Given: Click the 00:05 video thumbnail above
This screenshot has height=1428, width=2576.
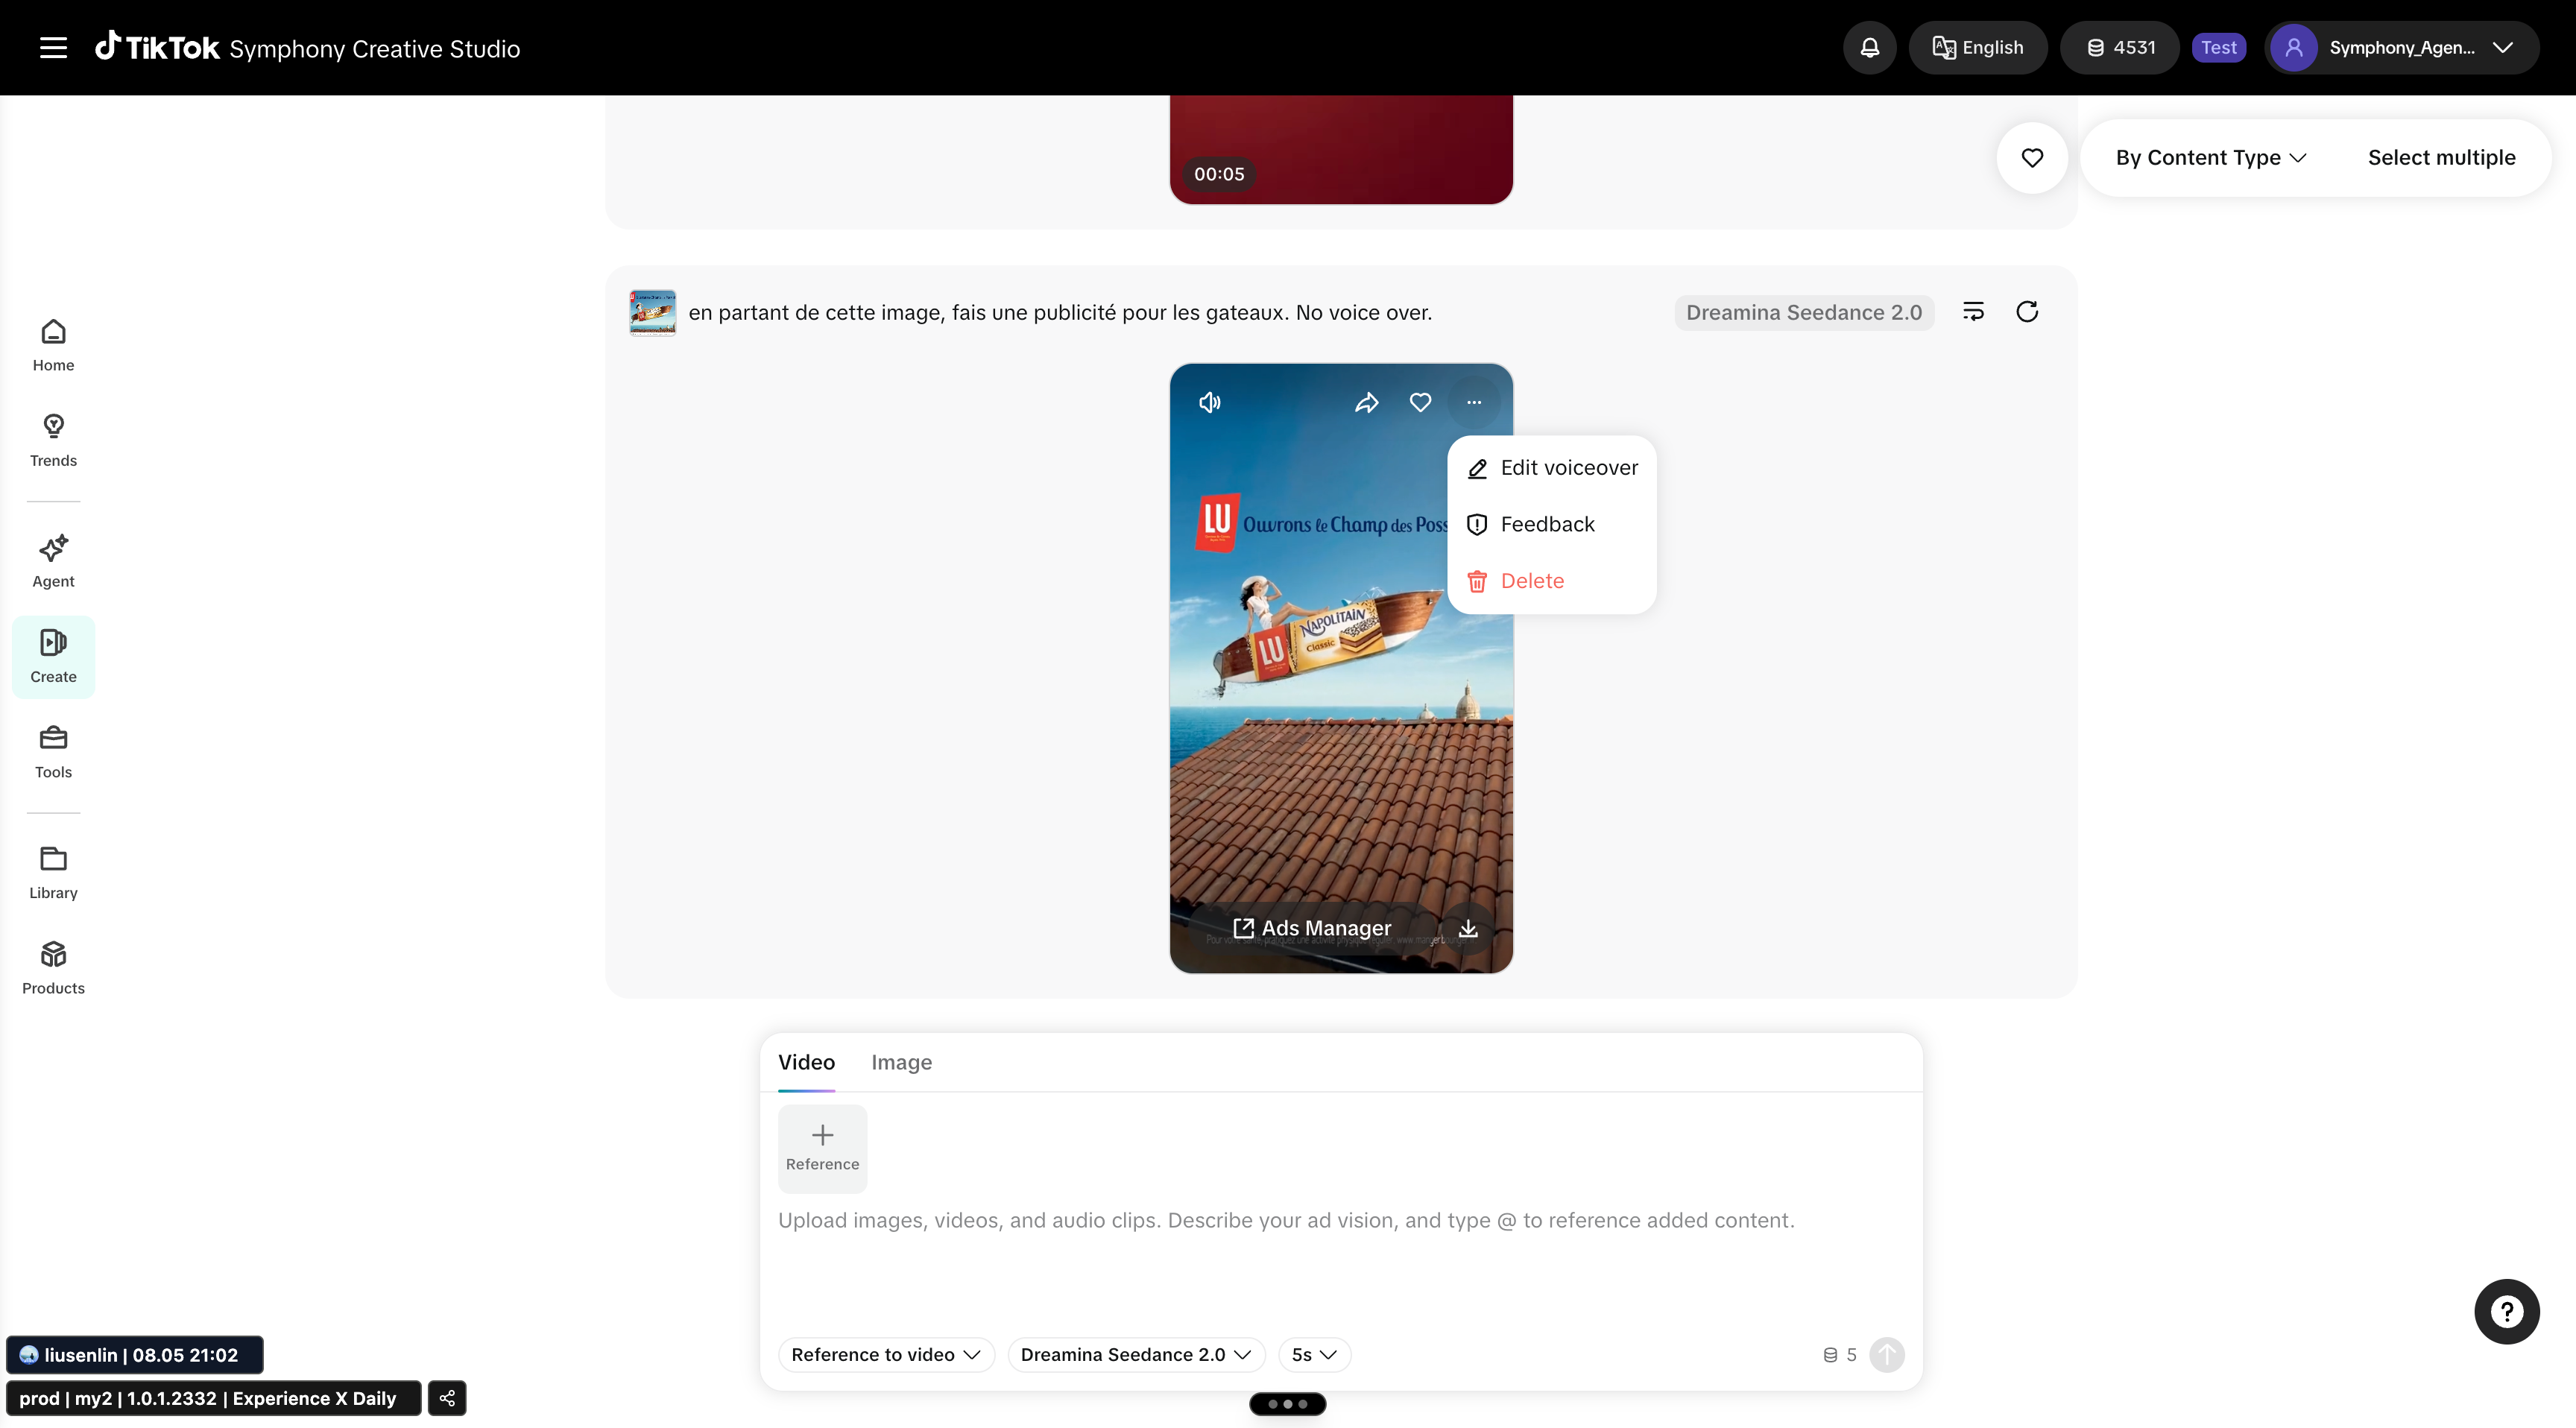Looking at the screenshot, I should pos(1341,150).
